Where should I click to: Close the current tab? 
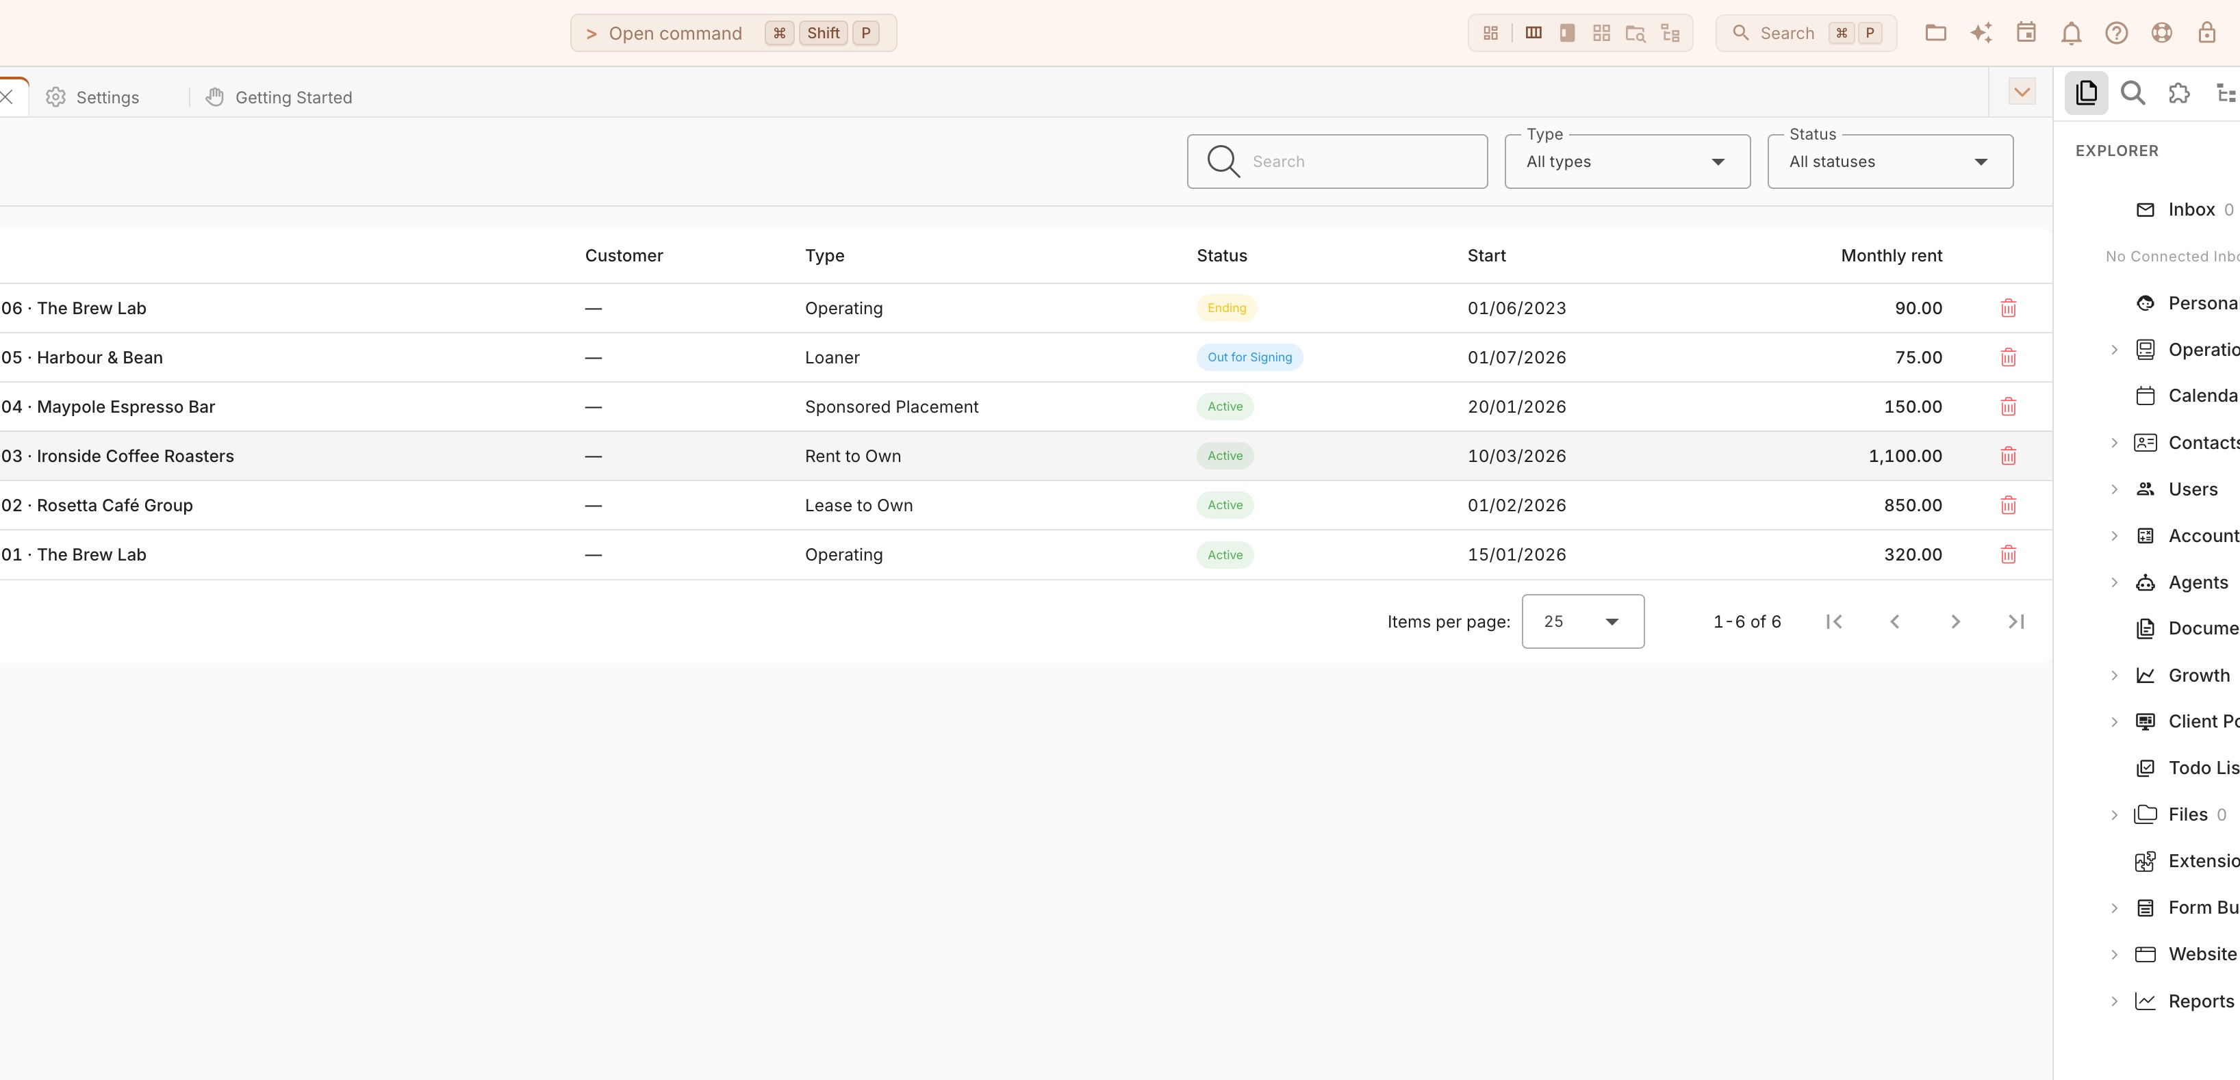click(x=6, y=97)
